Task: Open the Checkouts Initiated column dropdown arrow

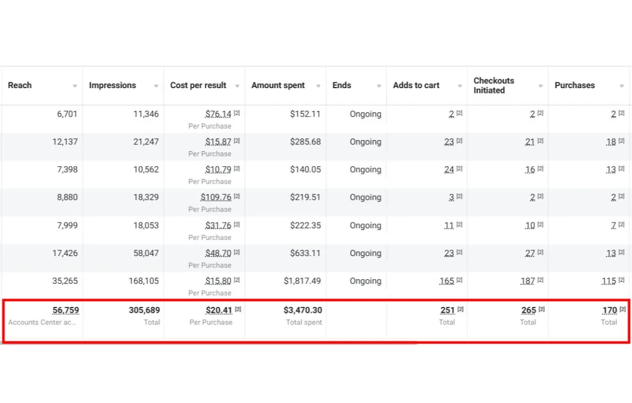Action: [541, 86]
